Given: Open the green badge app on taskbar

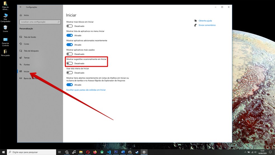Looking at the screenshot, I should pyautogui.click(x=102, y=152).
